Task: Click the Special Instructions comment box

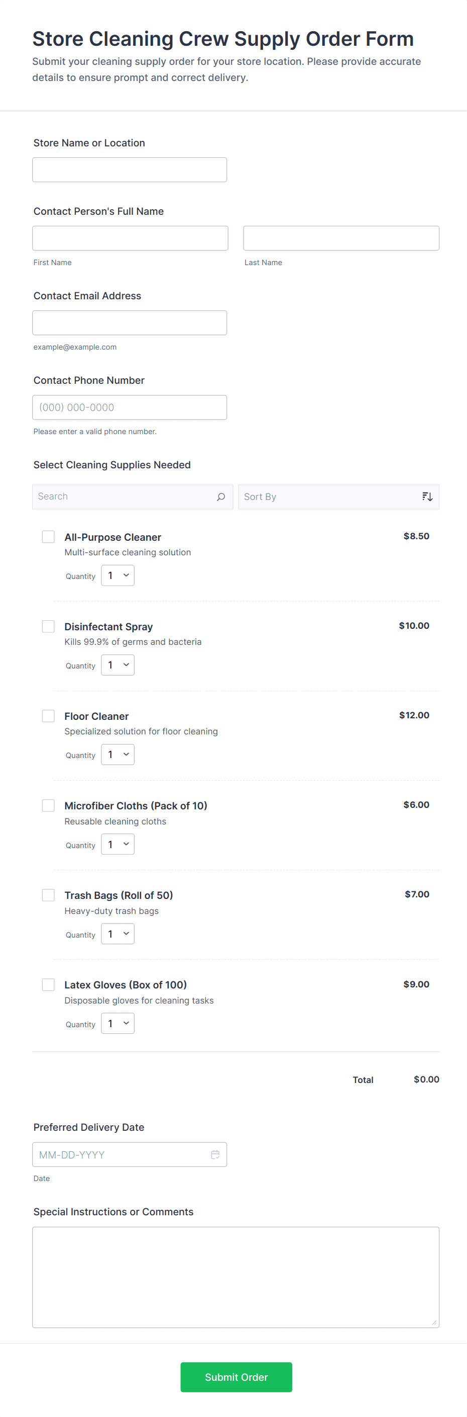Action: coord(236,1276)
